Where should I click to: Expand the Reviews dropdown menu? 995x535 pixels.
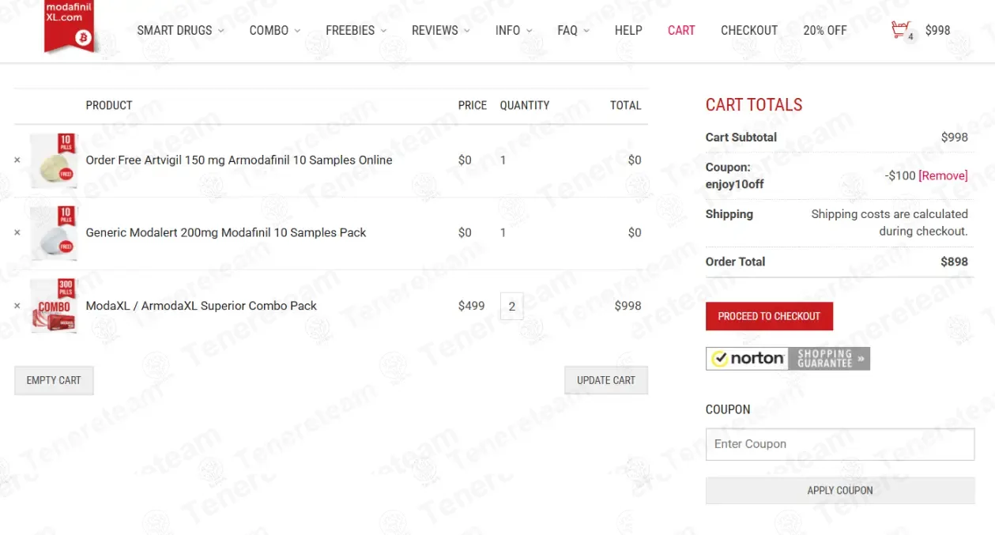(441, 31)
